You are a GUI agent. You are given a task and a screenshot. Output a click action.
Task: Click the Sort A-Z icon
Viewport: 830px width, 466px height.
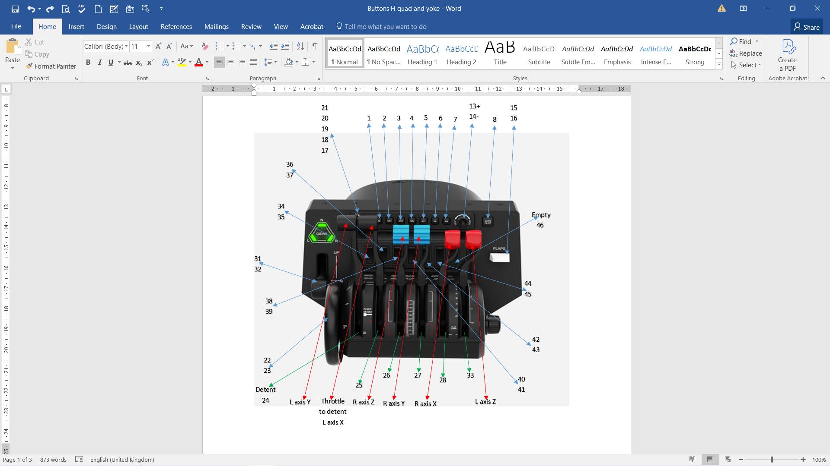300,46
